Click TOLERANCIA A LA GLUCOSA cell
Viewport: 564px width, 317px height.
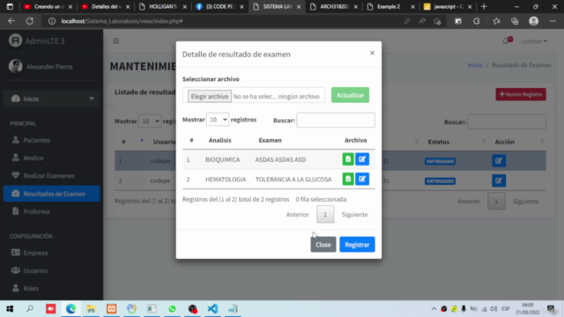click(x=293, y=179)
